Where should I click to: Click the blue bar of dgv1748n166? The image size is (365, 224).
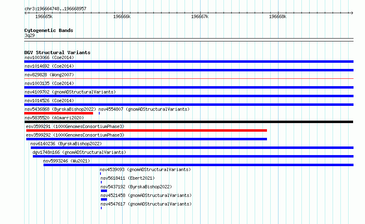[x=193, y=156]
